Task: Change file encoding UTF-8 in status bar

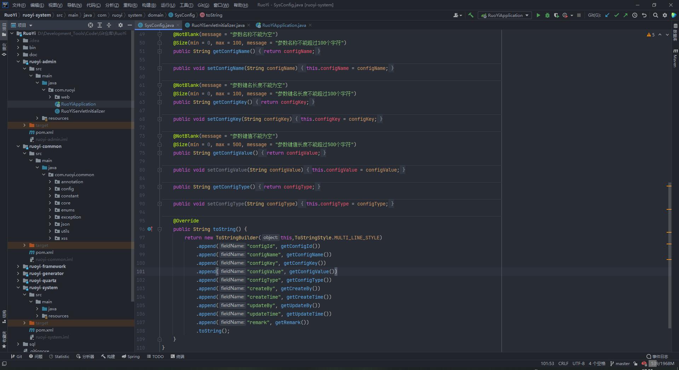Action: point(579,364)
